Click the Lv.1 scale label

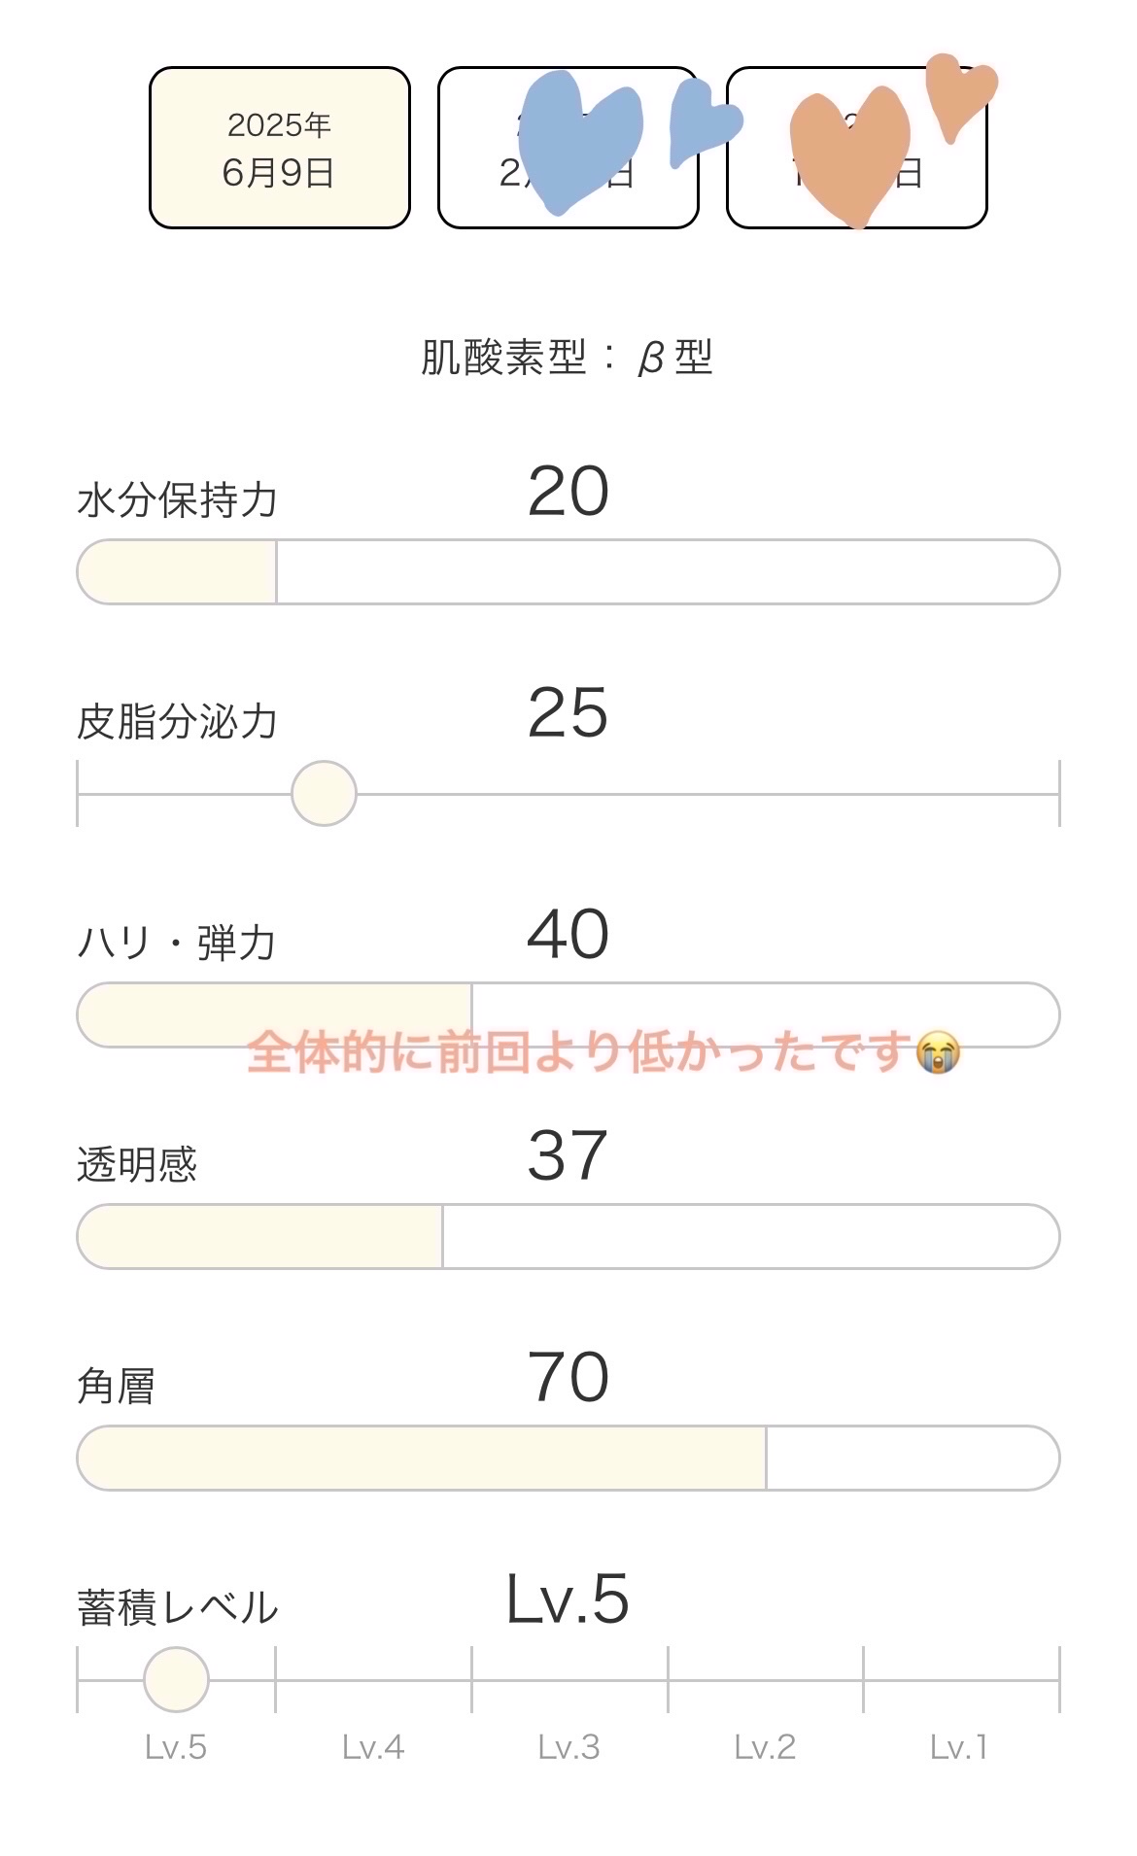click(959, 1747)
